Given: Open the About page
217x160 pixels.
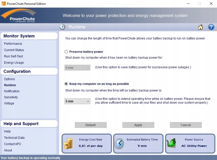Looking at the screenshot, I should [8, 150].
